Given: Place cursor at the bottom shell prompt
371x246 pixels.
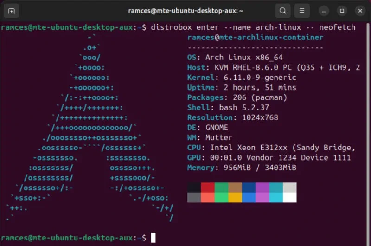Looking at the screenshot, I should click(x=154, y=238).
